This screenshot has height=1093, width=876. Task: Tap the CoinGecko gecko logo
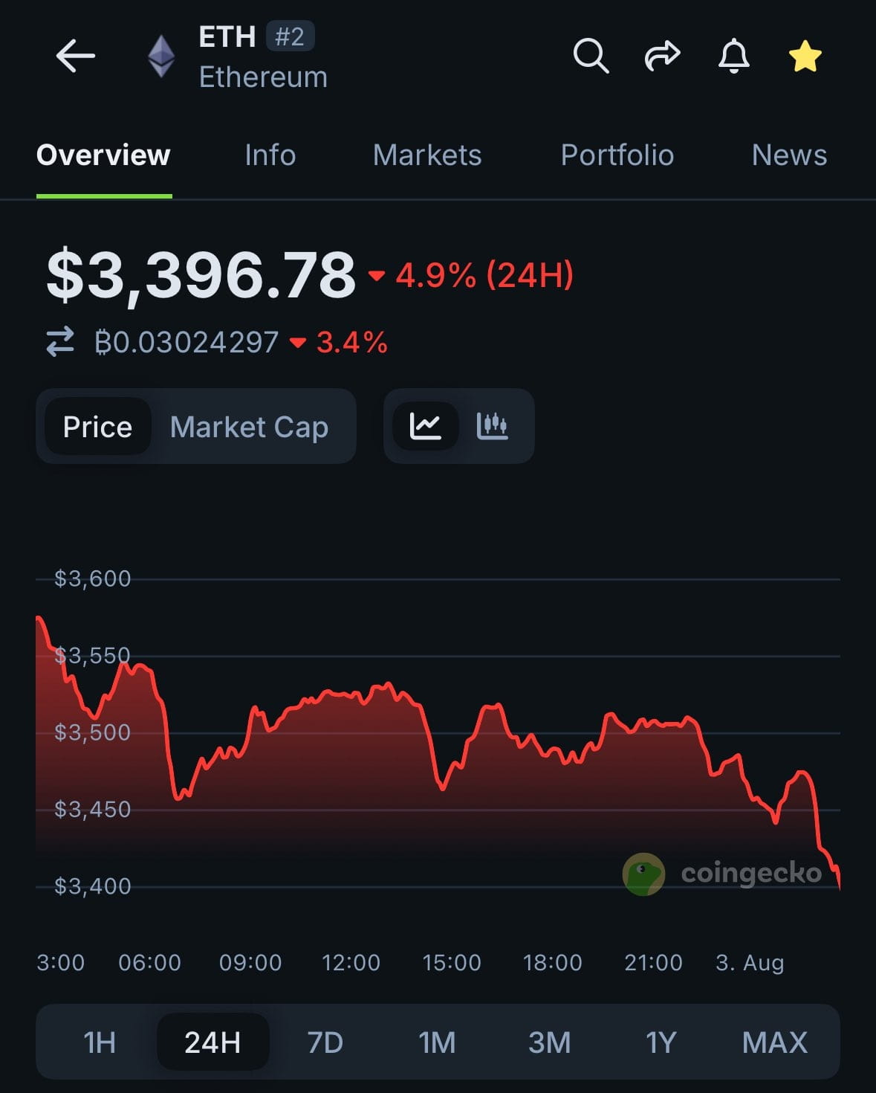coord(643,874)
